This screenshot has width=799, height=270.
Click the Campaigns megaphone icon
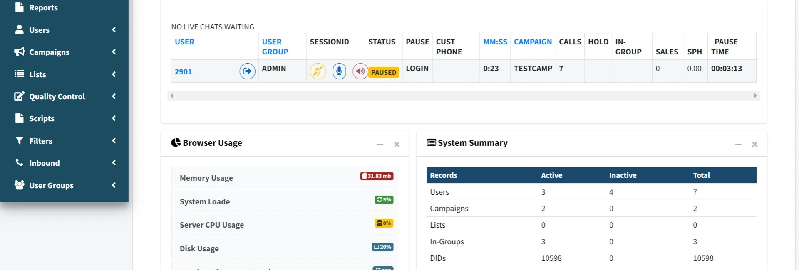point(19,52)
